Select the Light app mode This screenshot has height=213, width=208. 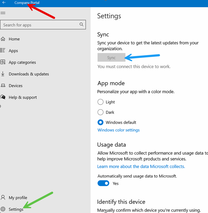pyautogui.click(x=100, y=102)
